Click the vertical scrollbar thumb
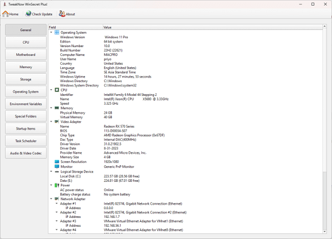332x239 pixels. [325, 100]
